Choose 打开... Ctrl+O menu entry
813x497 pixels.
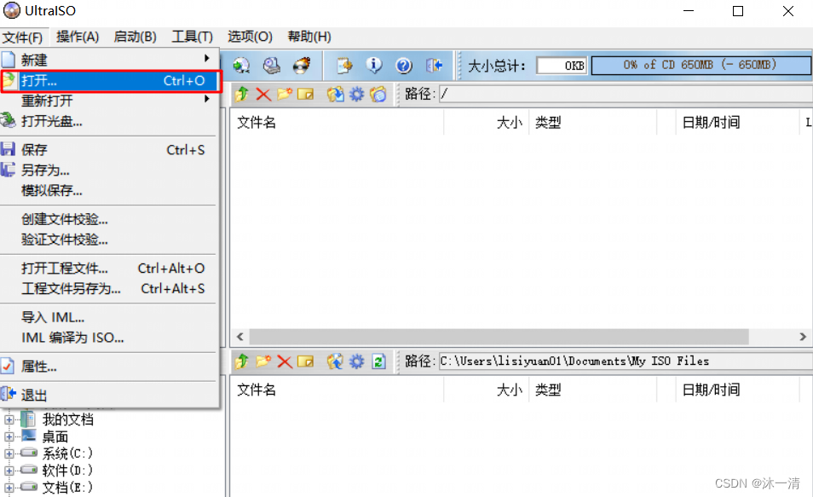click(111, 80)
